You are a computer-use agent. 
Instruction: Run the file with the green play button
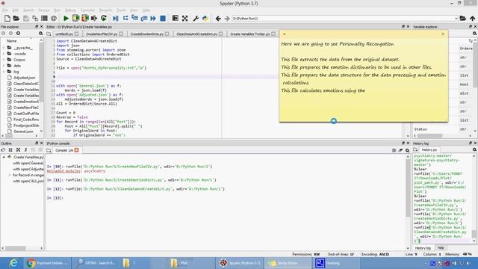66,18
